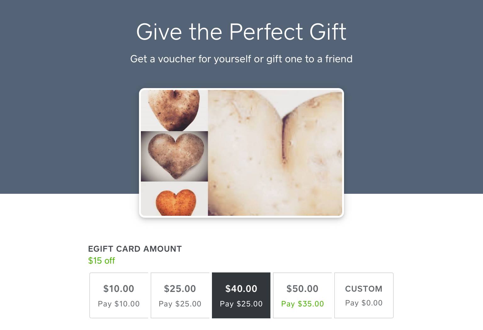483x330 pixels.
Task: Click 'Pay $25.00' inside the dark selected tile
Action: pos(241,304)
